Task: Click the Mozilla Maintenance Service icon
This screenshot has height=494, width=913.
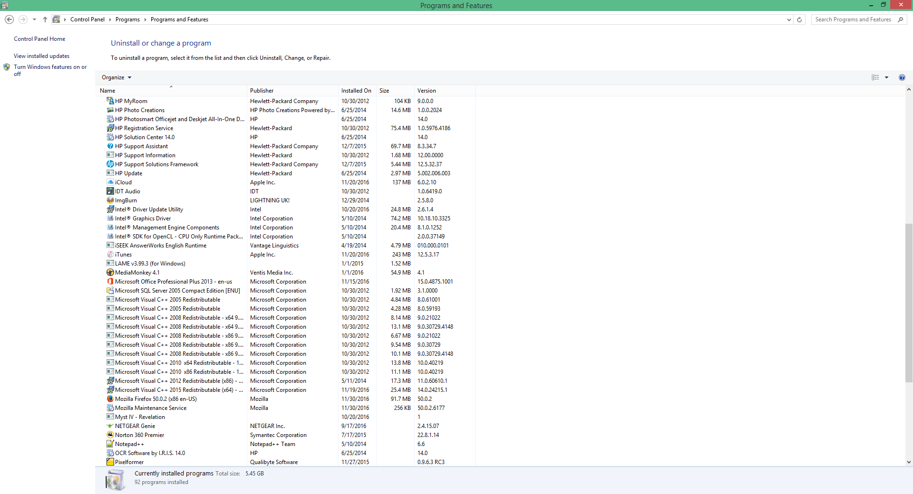Action: [110, 408]
